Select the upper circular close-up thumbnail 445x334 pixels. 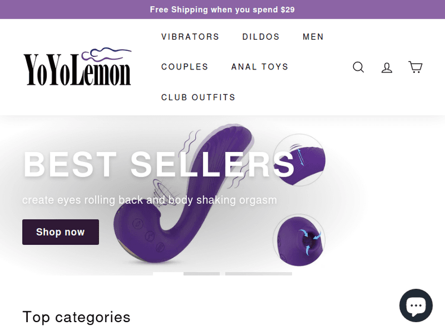(x=300, y=159)
